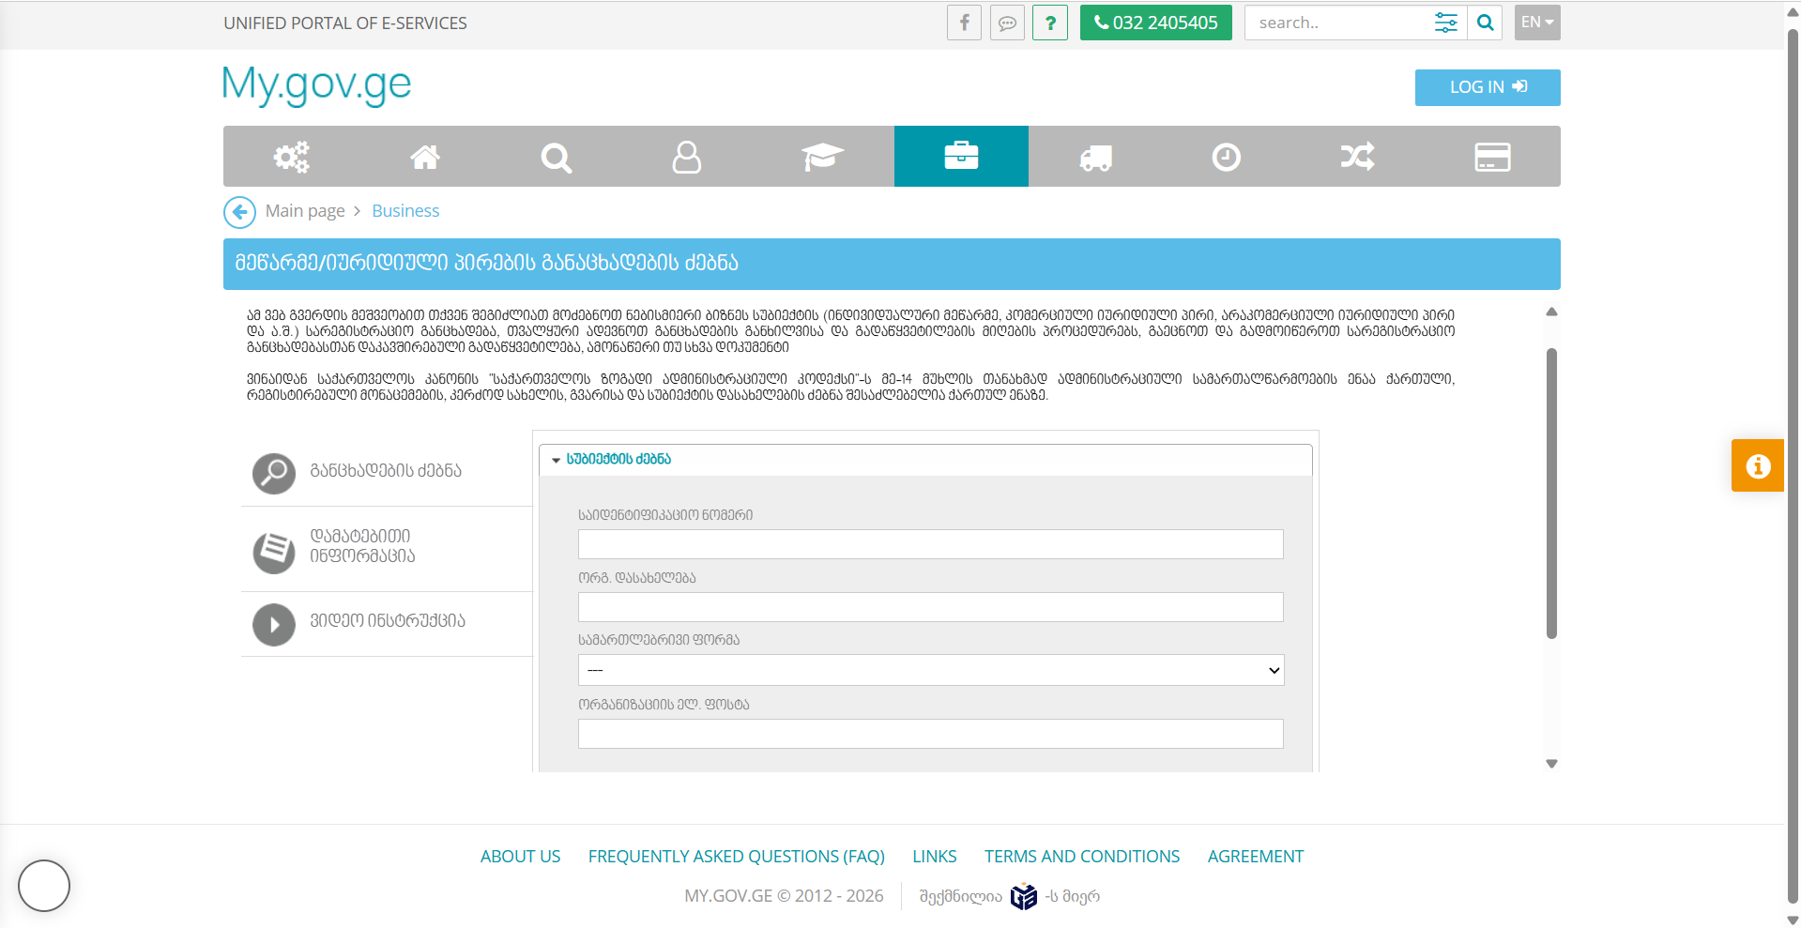Open the ABOUT US footer link
Image resolution: width=1801 pixels, height=928 pixels.
[x=520, y=857]
